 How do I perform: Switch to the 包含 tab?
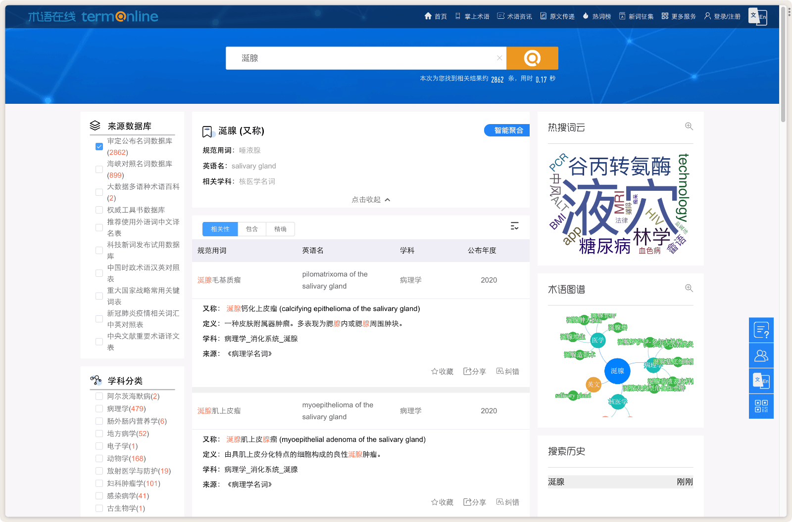tap(252, 229)
